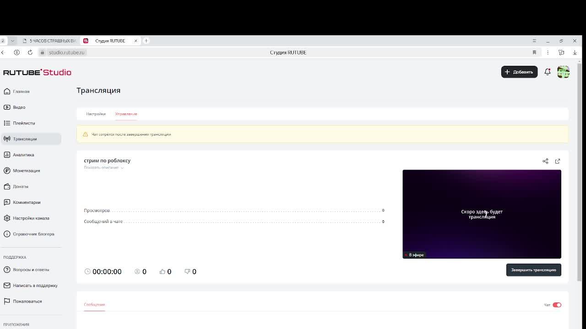Click the Пожаловаться flag icon
The image size is (586, 329).
click(x=7, y=301)
